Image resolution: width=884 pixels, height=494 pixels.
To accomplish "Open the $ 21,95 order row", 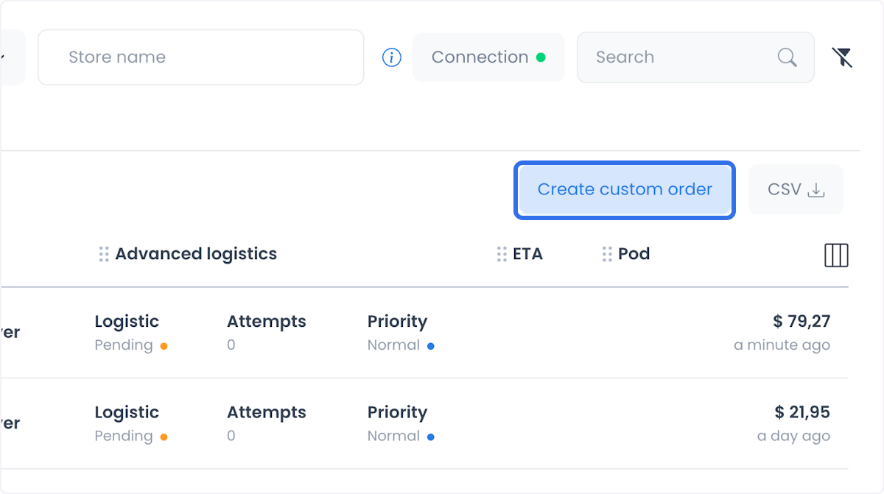I will coord(424,424).
